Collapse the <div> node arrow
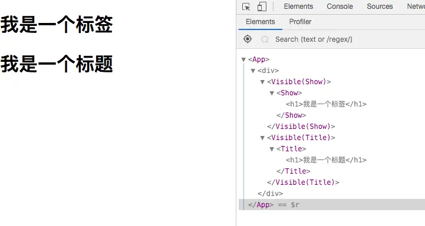425x226 pixels. (x=253, y=71)
